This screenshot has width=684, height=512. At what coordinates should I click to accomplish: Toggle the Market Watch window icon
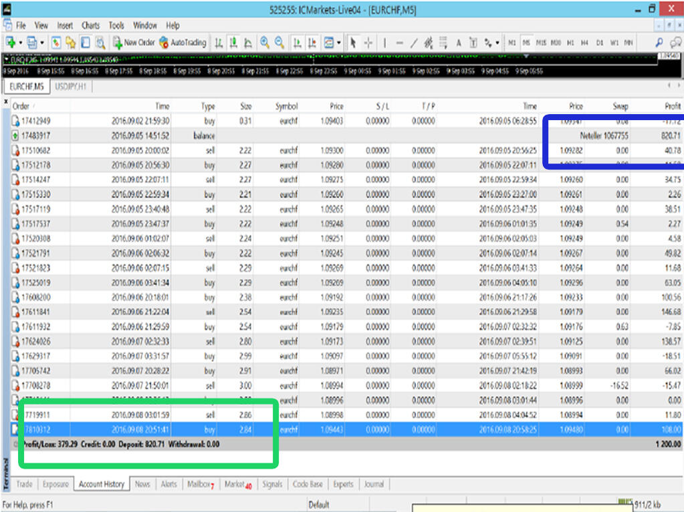(x=56, y=43)
